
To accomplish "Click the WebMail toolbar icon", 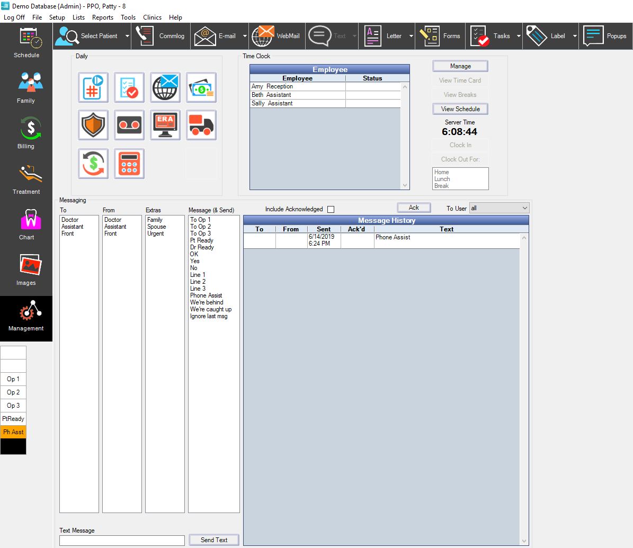I will [276, 35].
